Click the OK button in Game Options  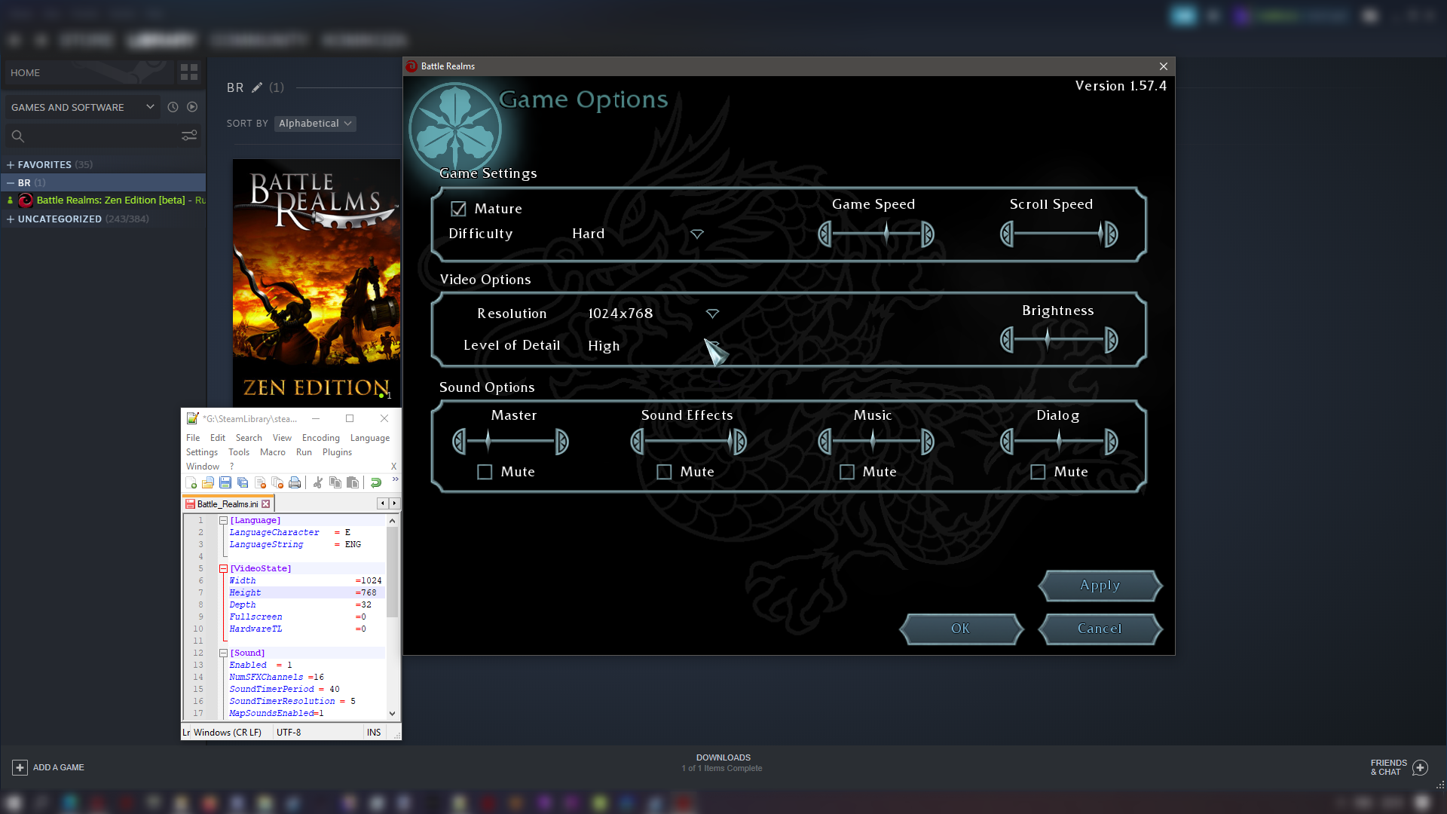point(961,629)
